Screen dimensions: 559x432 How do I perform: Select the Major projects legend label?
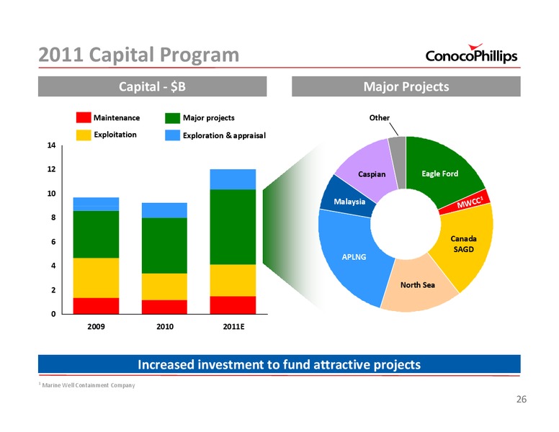209,117
